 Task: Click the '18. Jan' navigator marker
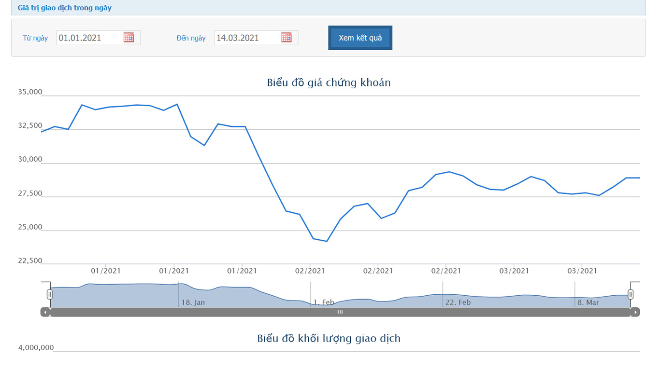point(193,302)
